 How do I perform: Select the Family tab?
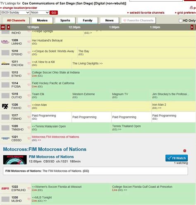(x=88, y=20)
